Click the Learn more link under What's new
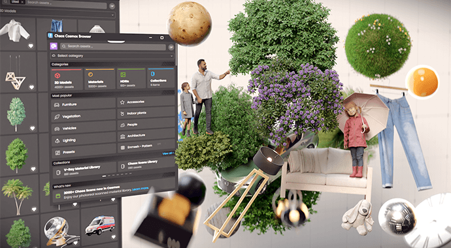 tap(141, 189)
